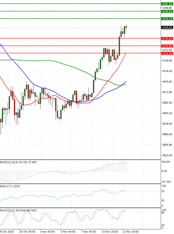
Task: Select the 7 Nov 00:00 time marker
Action: click(x=89, y=232)
